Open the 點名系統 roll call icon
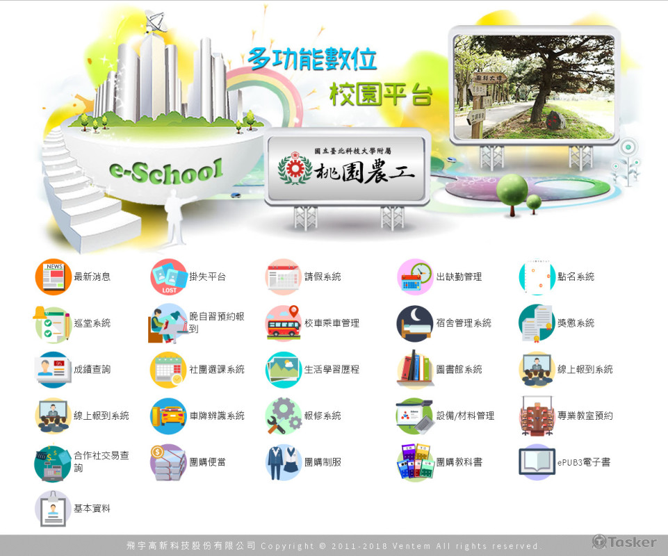 (536, 277)
